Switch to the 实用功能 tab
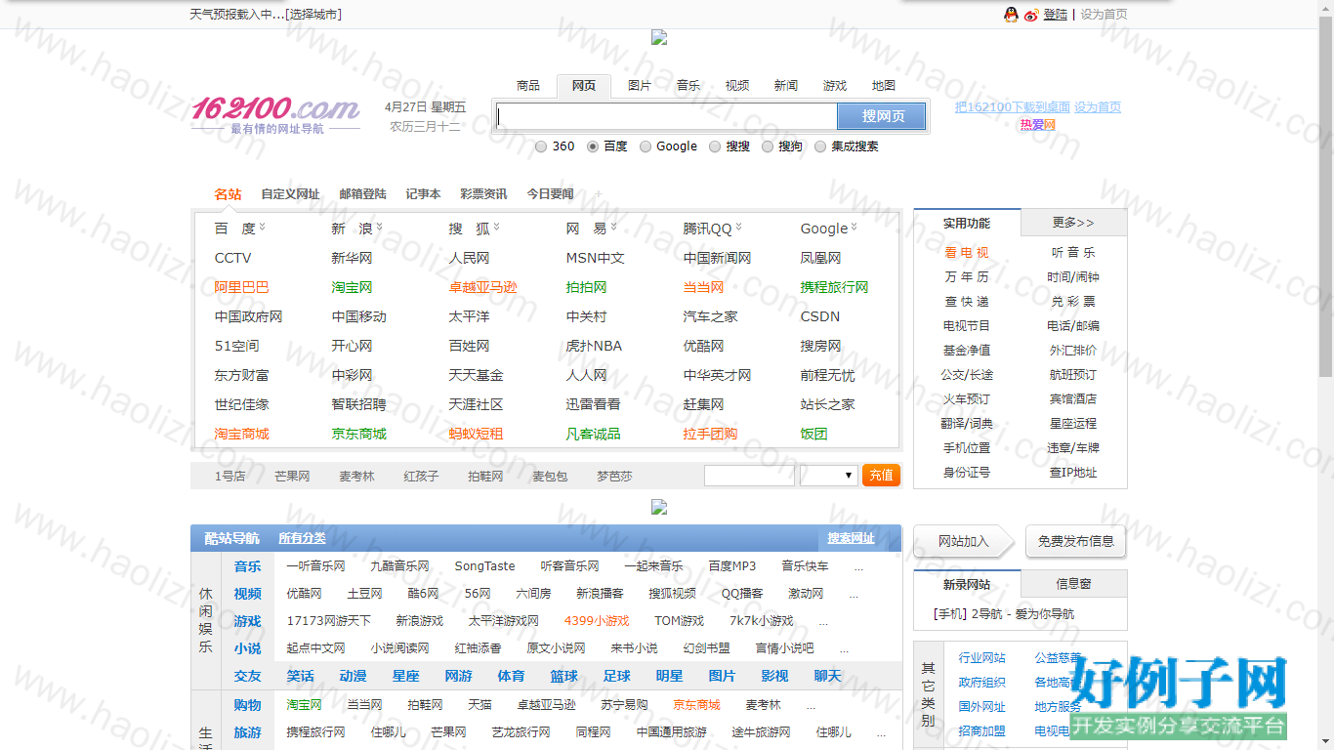The width and height of the screenshot is (1334, 750). [967, 223]
